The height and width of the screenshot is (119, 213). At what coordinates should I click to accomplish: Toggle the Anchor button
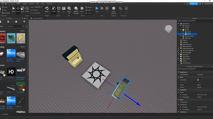[89, 13]
